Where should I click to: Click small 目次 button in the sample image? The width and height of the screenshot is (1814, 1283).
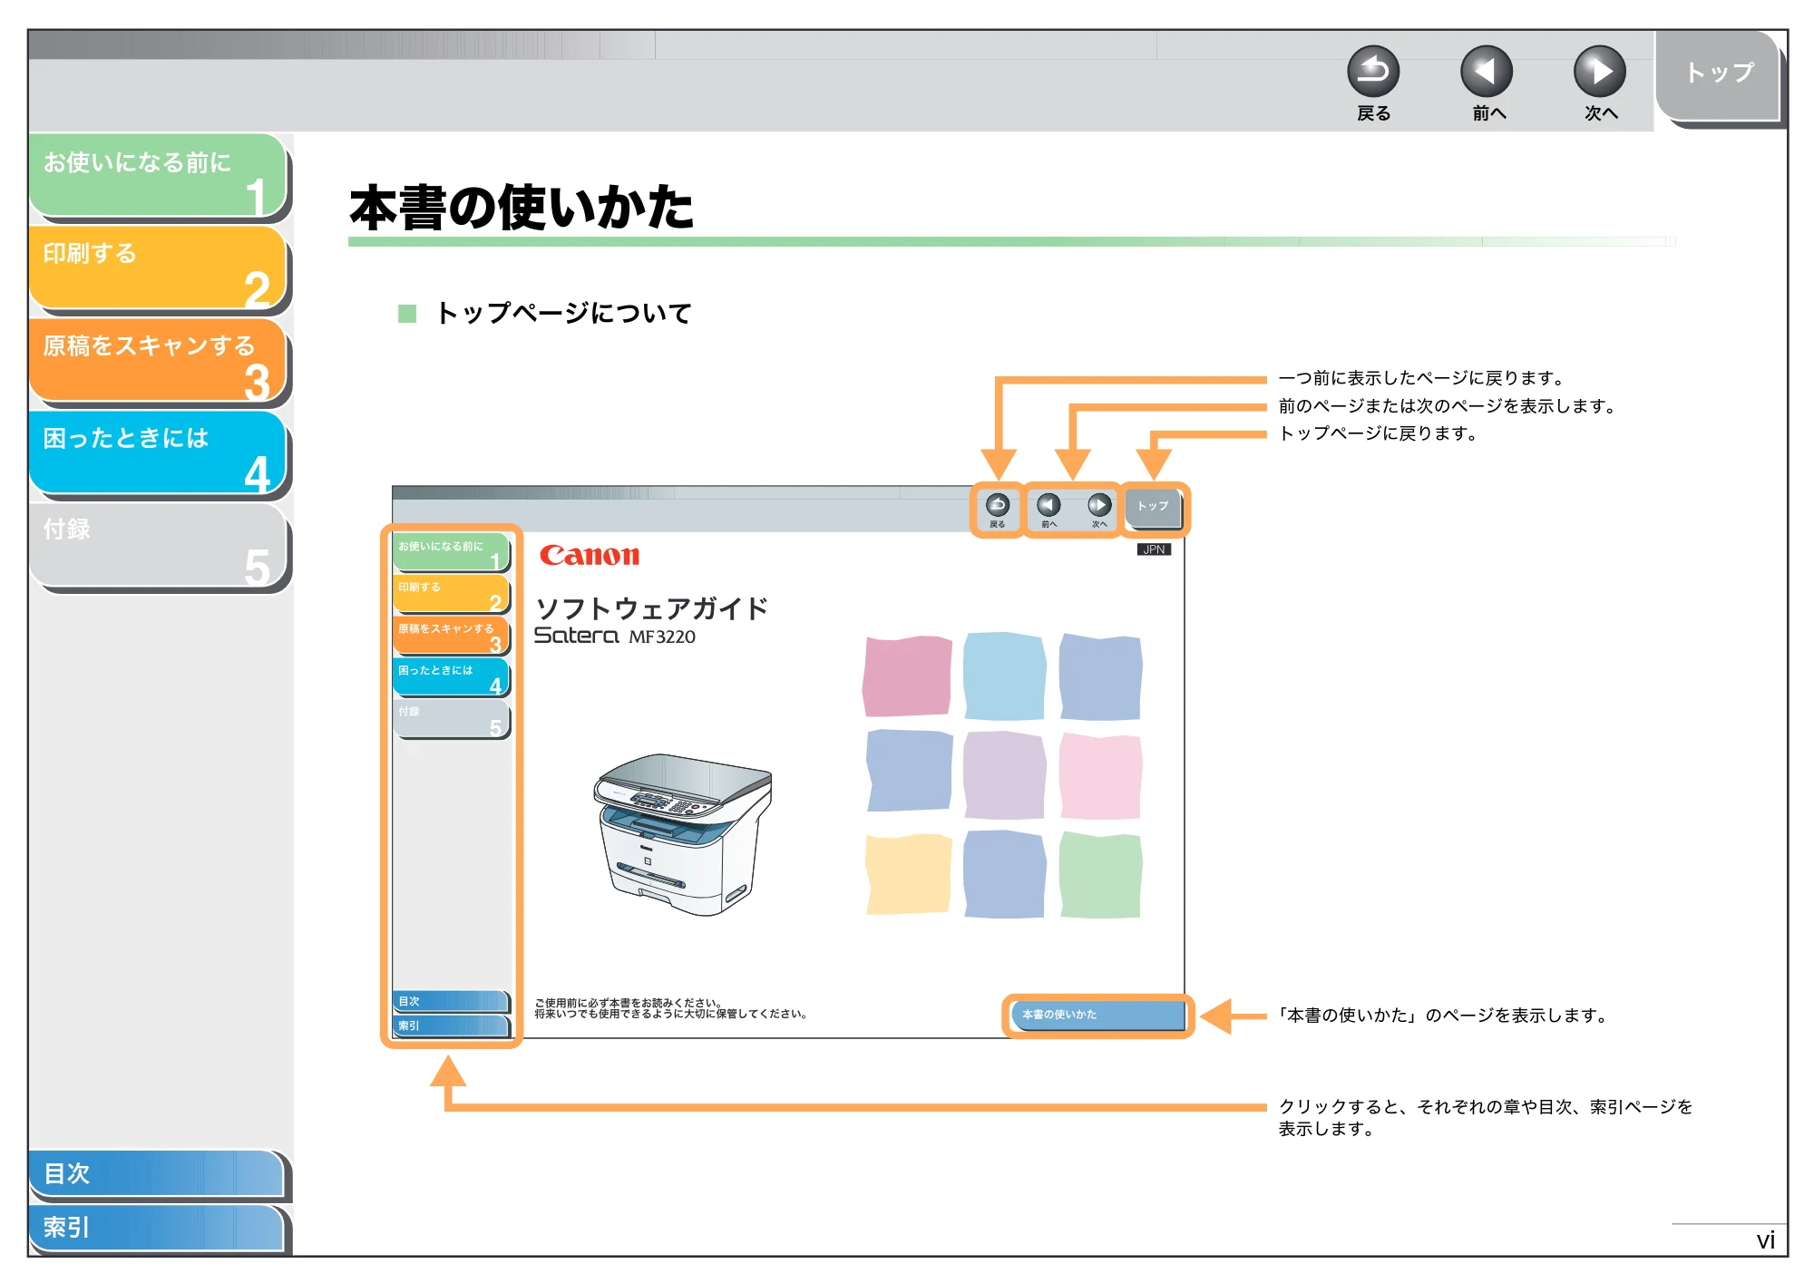[451, 1001]
